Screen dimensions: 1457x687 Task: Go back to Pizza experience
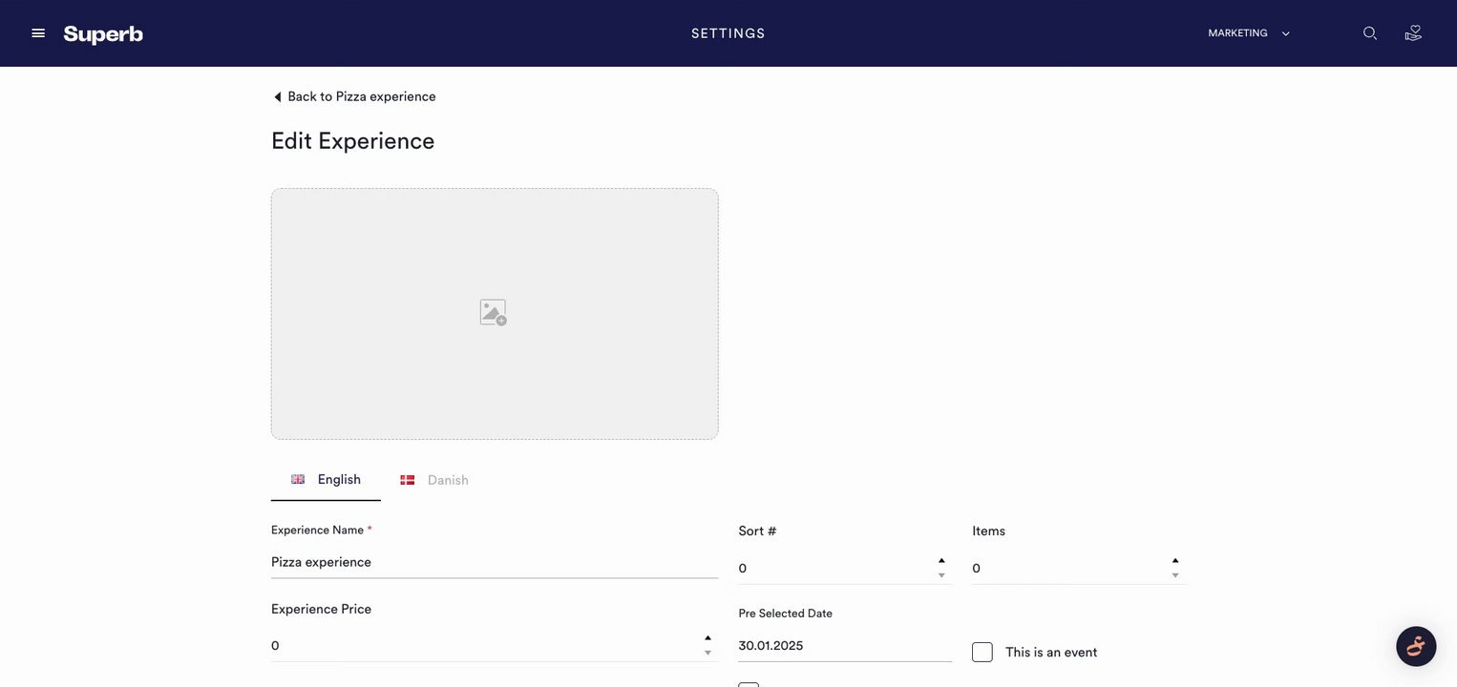point(361,96)
